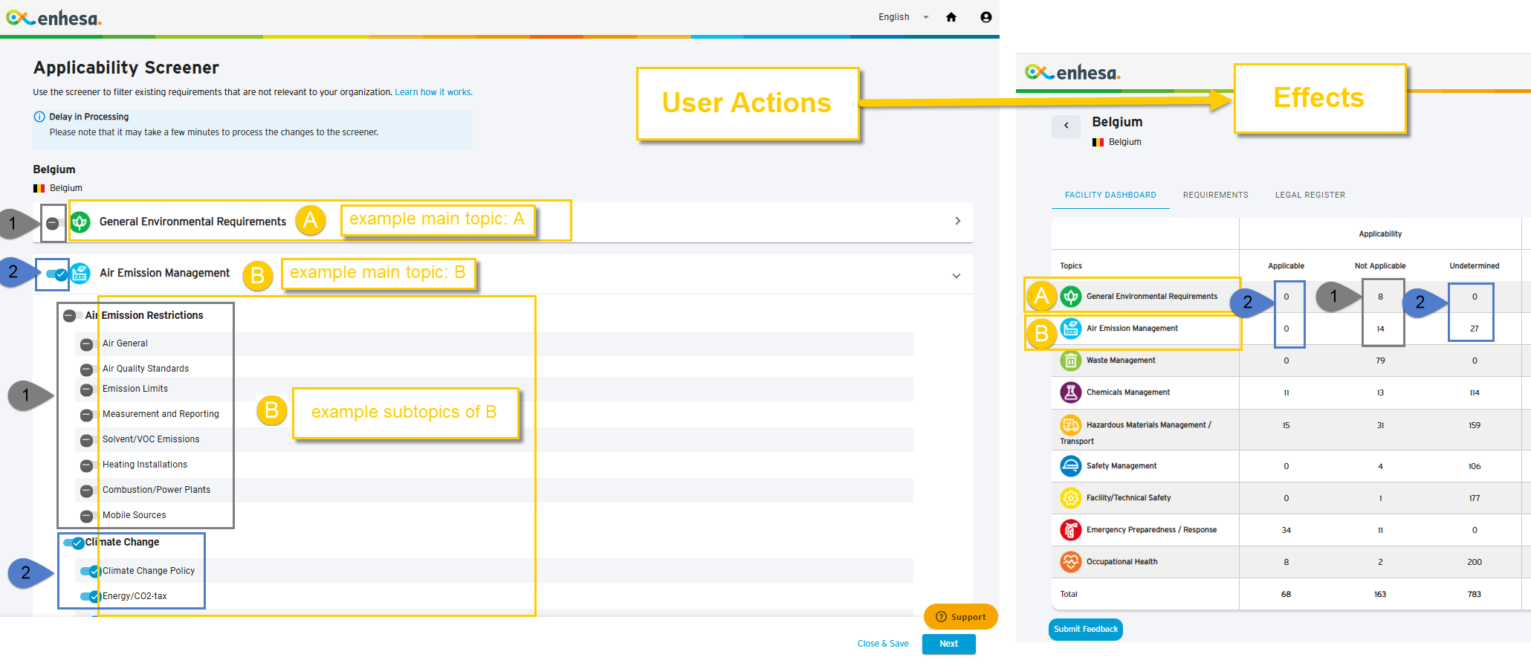The height and width of the screenshot is (669, 1531).
Task: Disable the Energy/CO2-tax toggle
Action: [91, 596]
